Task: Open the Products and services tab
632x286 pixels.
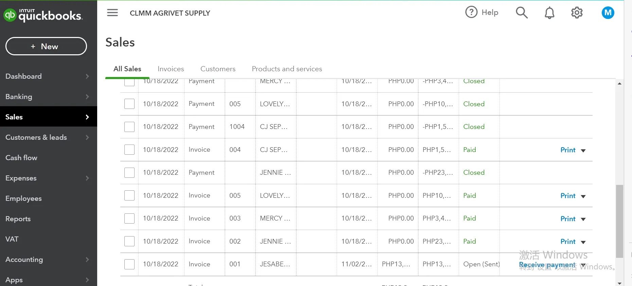Action: click(x=287, y=69)
